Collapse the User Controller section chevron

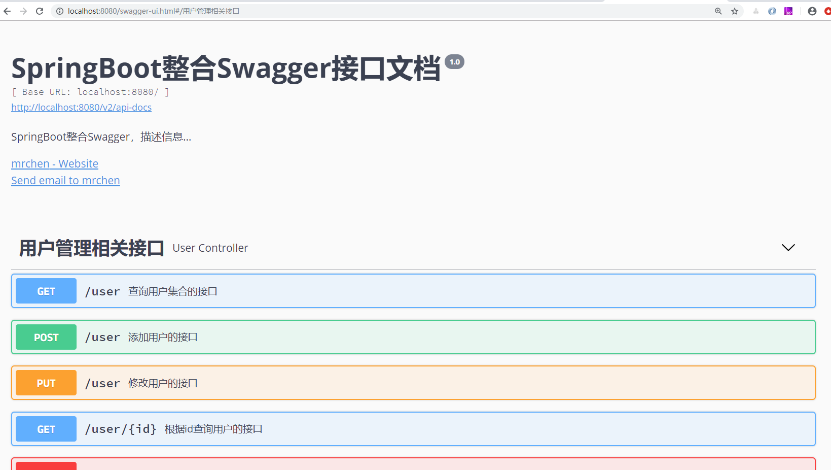pyautogui.click(x=788, y=248)
